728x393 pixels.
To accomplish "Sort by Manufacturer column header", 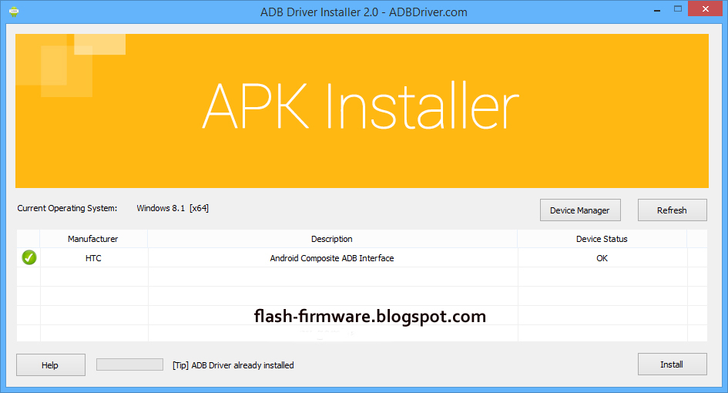I will [x=93, y=239].
